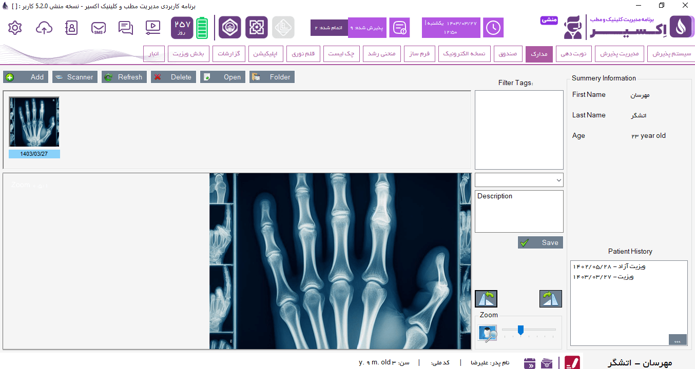The image size is (695, 369).
Task: Open the video tutorial play icon
Action: [153, 28]
